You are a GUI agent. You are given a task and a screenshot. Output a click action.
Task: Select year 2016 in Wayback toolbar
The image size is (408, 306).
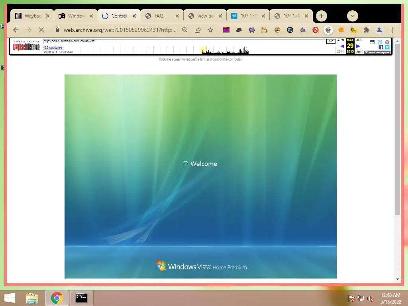click(360, 51)
